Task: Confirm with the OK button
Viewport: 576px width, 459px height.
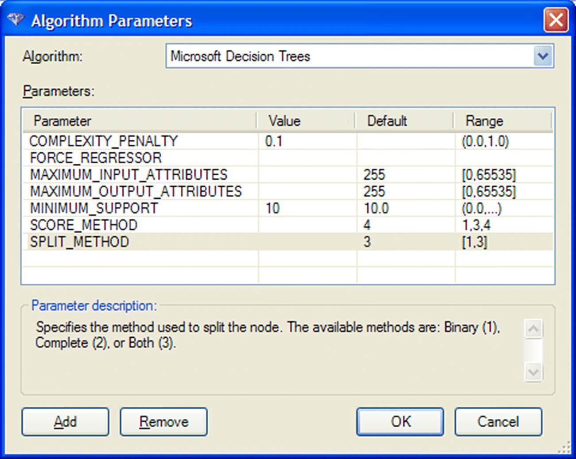Action: click(400, 422)
